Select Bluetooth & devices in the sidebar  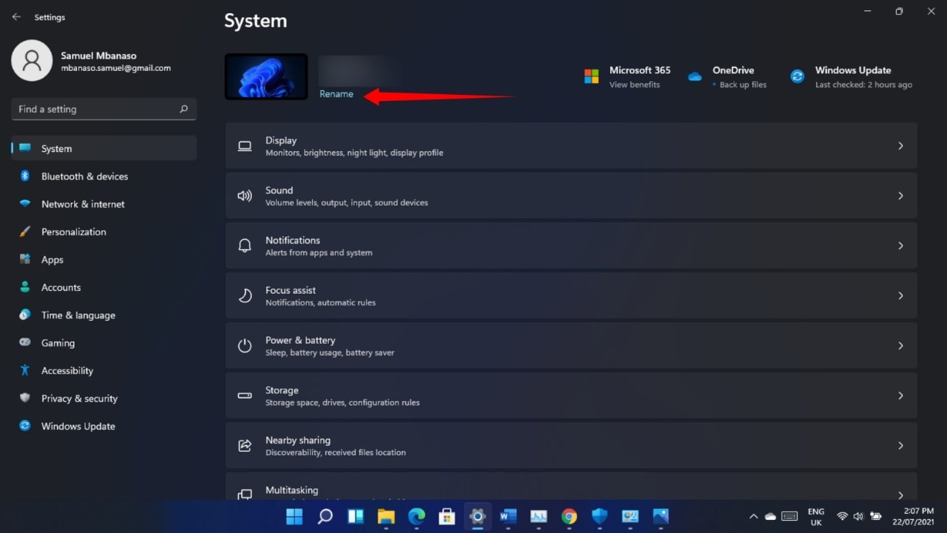pos(84,176)
